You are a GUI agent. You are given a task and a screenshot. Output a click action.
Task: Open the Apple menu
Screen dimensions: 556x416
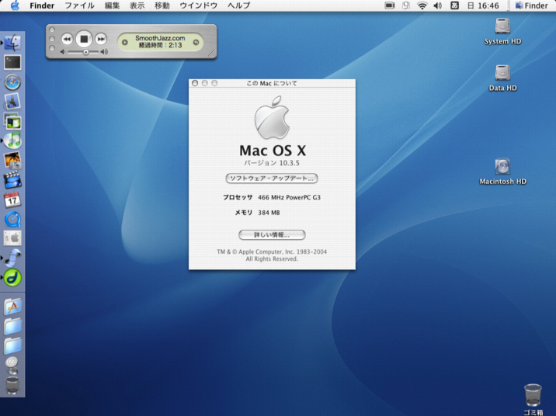[15, 5]
